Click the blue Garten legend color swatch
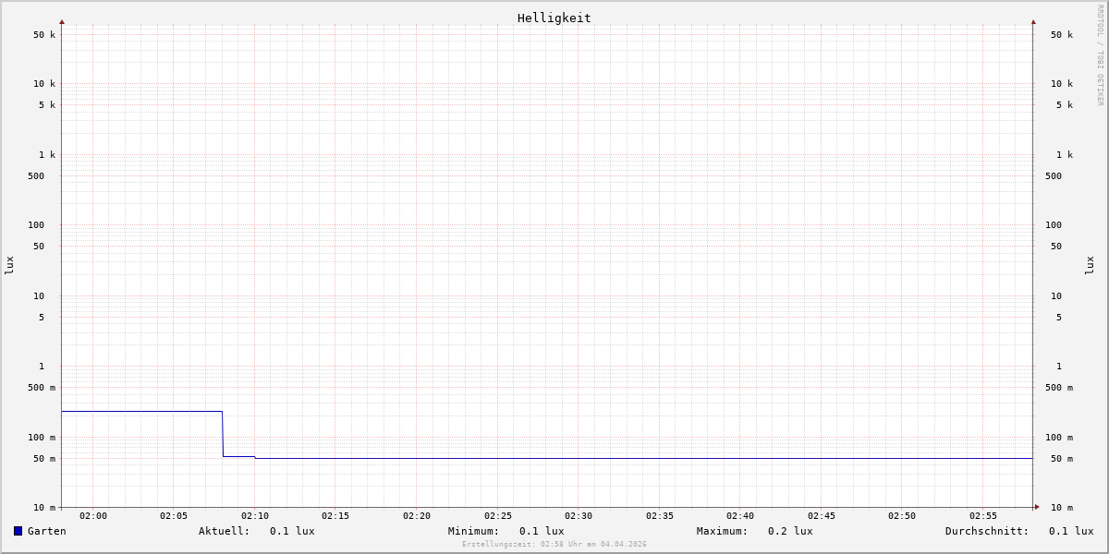This screenshot has width=1109, height=554. tap(18, 531)
